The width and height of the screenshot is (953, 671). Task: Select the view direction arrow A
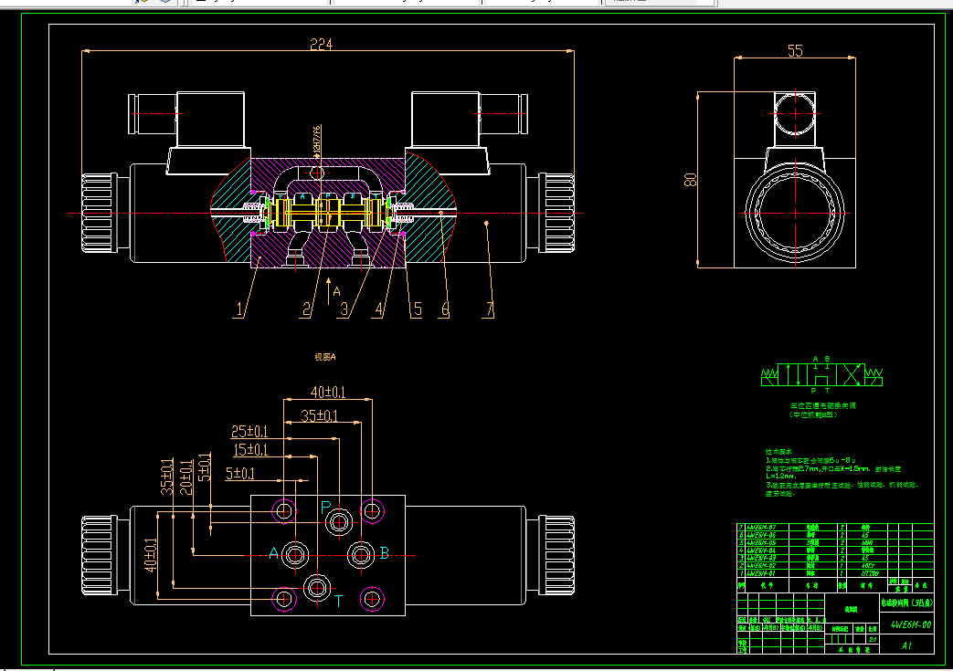pos(333,291)
